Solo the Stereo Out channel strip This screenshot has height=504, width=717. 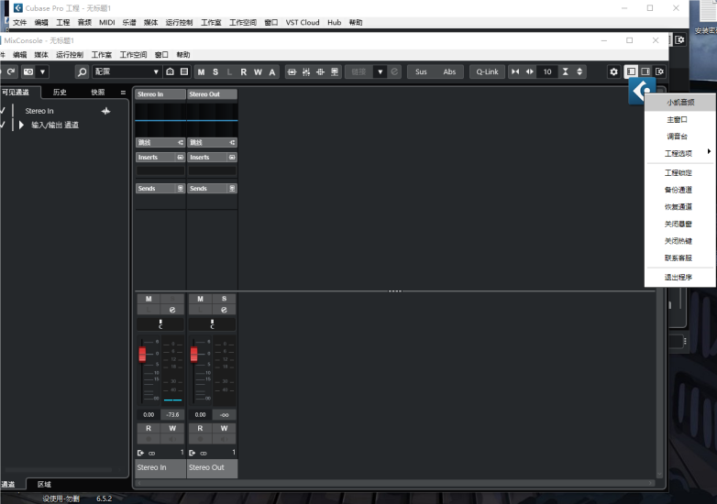point(224,299)
